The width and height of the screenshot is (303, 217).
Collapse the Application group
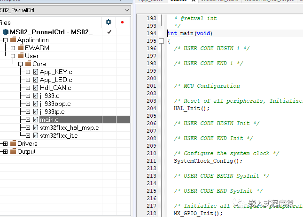(x=6, y=40)
